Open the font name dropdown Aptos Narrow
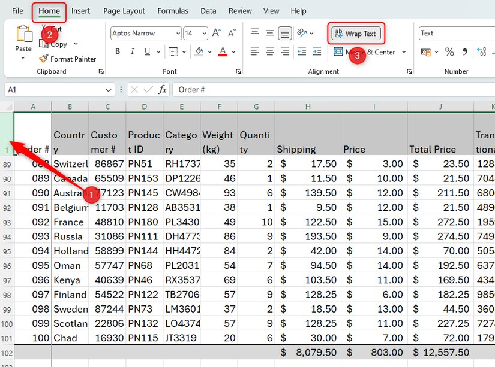This screenshot has height=367, width=495. [145, 34]
